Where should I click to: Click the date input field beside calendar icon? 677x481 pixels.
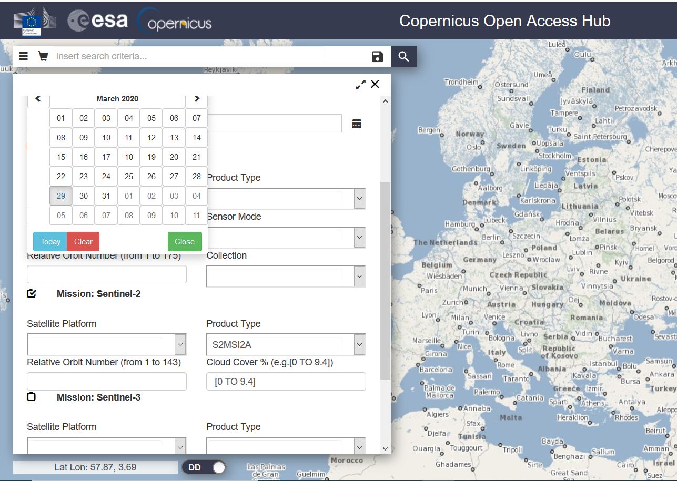[x=275, y=124]
